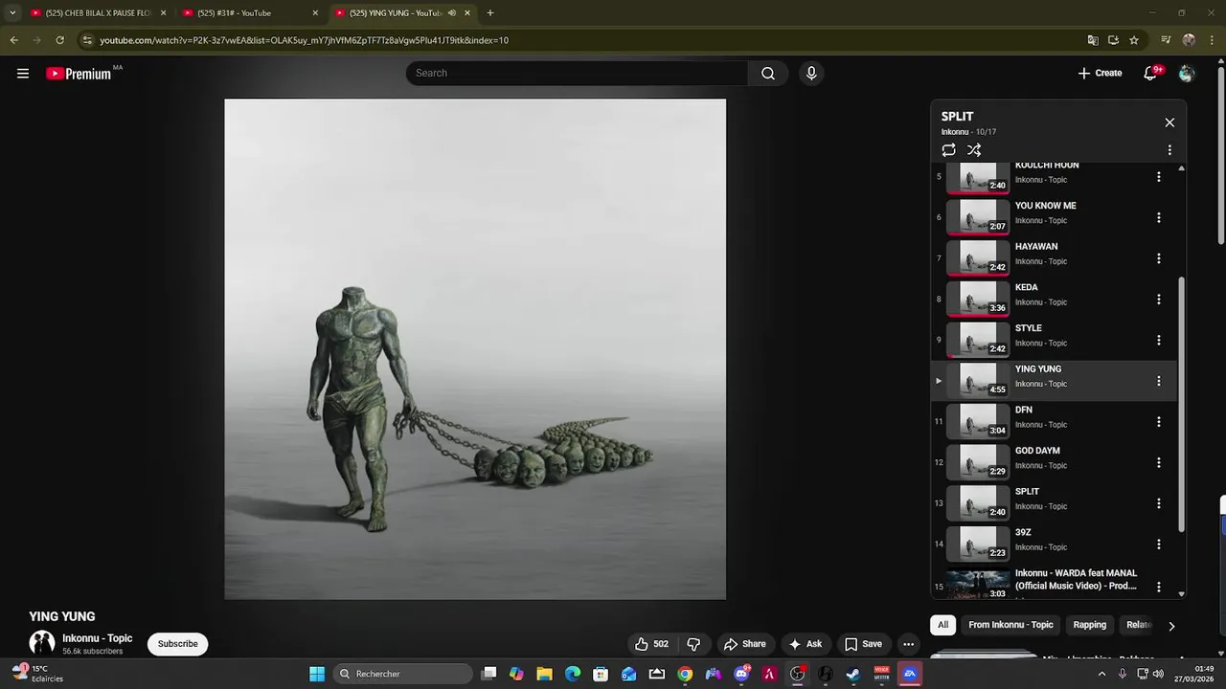Open Inkonnu - Topic channel avatar
The height and width of the screenshot is (689, 1226).
pos(42,643)
